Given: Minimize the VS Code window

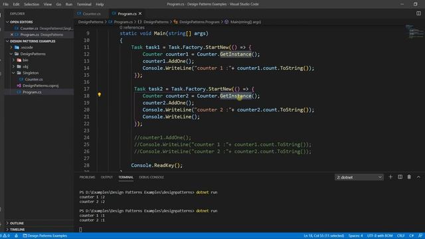Looking at the screenshot, I should (x=402, y=4).
